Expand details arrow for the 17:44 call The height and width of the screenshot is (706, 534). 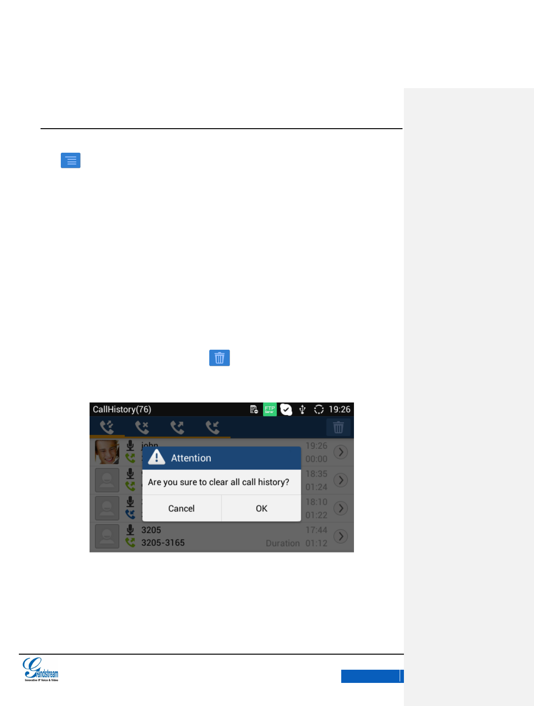341,536
